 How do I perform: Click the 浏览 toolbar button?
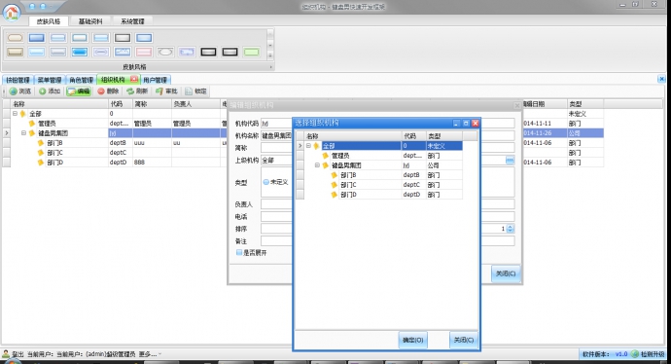pos(20,91)
